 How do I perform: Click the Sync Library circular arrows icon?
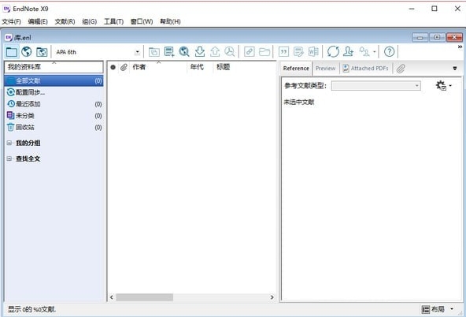click(x=333, y=52)
